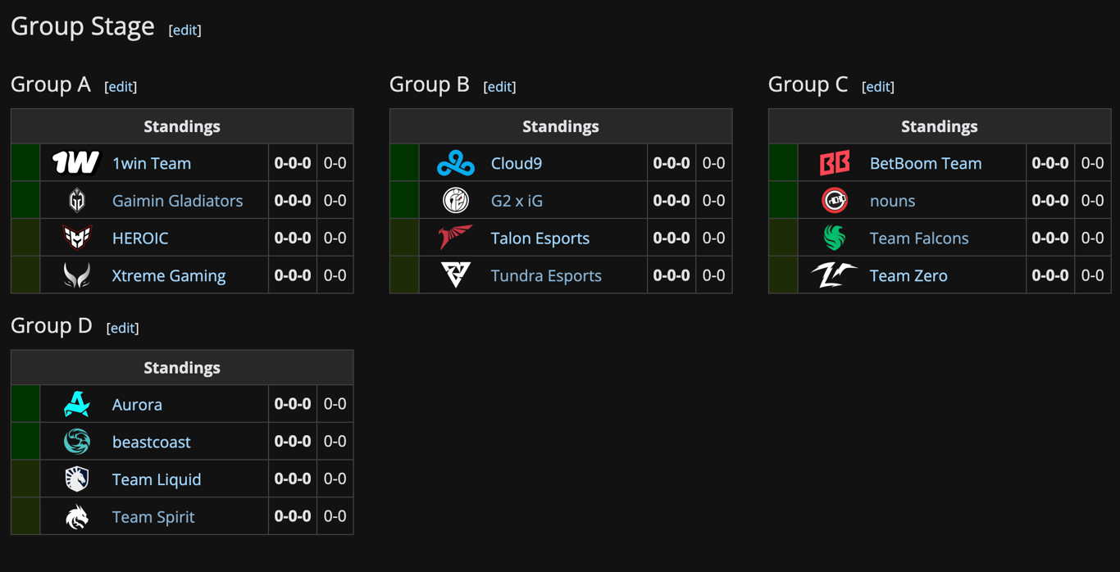Click the Team Spirit 0-0 game score

(335, 516)
